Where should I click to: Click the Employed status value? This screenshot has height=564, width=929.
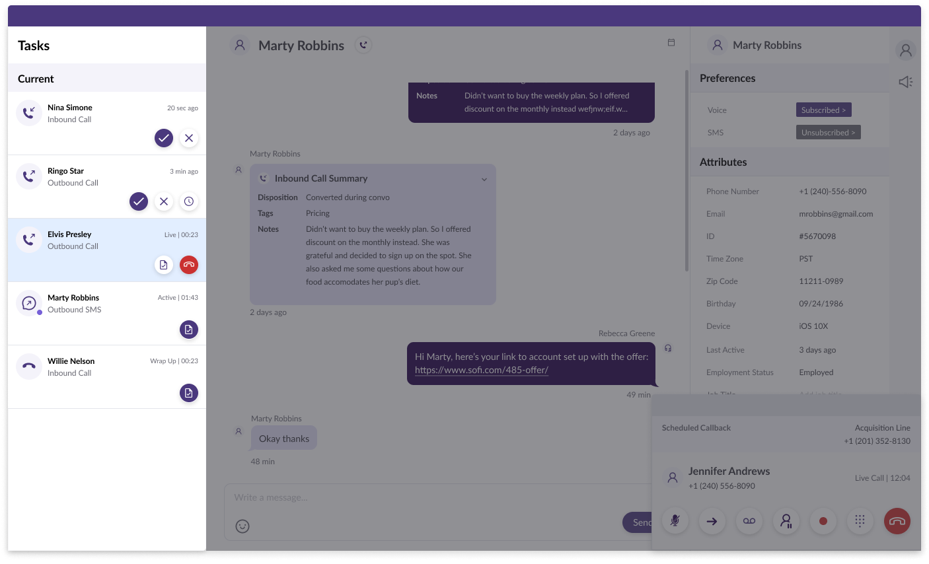pos(816,372)
